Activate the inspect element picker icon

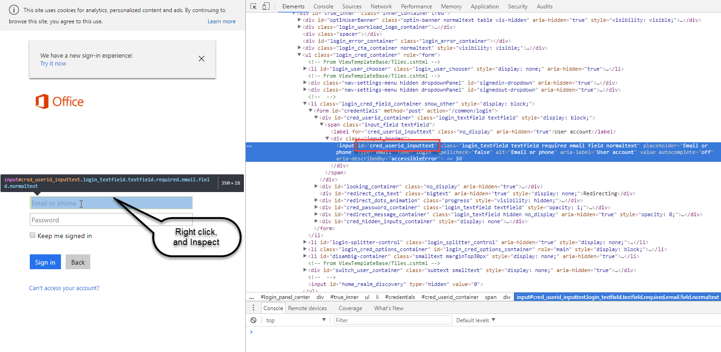[x=254, y=7]
